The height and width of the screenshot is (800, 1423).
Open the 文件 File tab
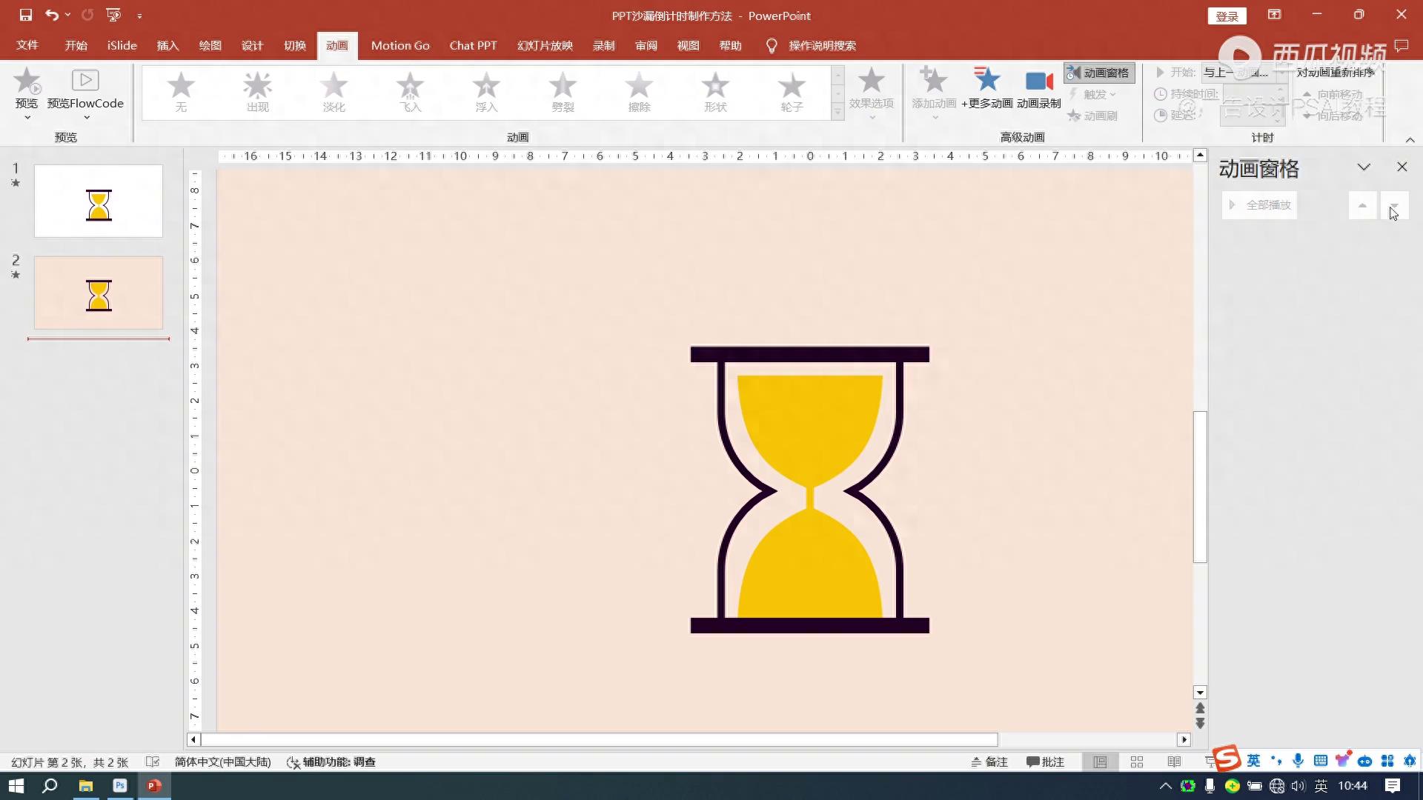tap(27, 45)
